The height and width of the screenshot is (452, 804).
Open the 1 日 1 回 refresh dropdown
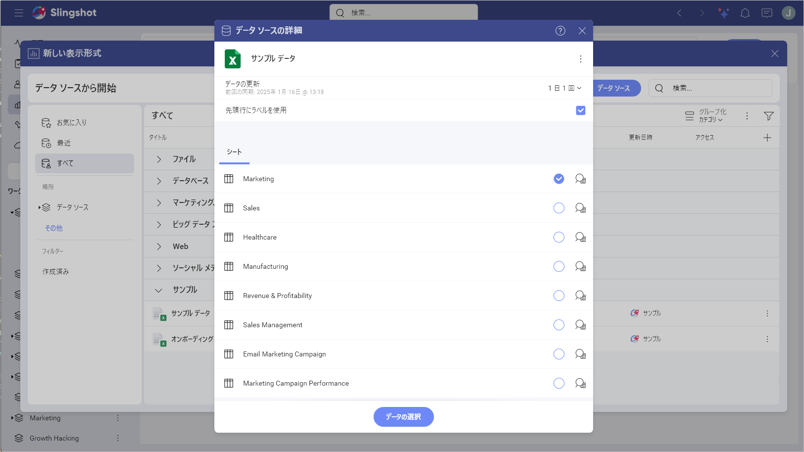click(564, 88)
